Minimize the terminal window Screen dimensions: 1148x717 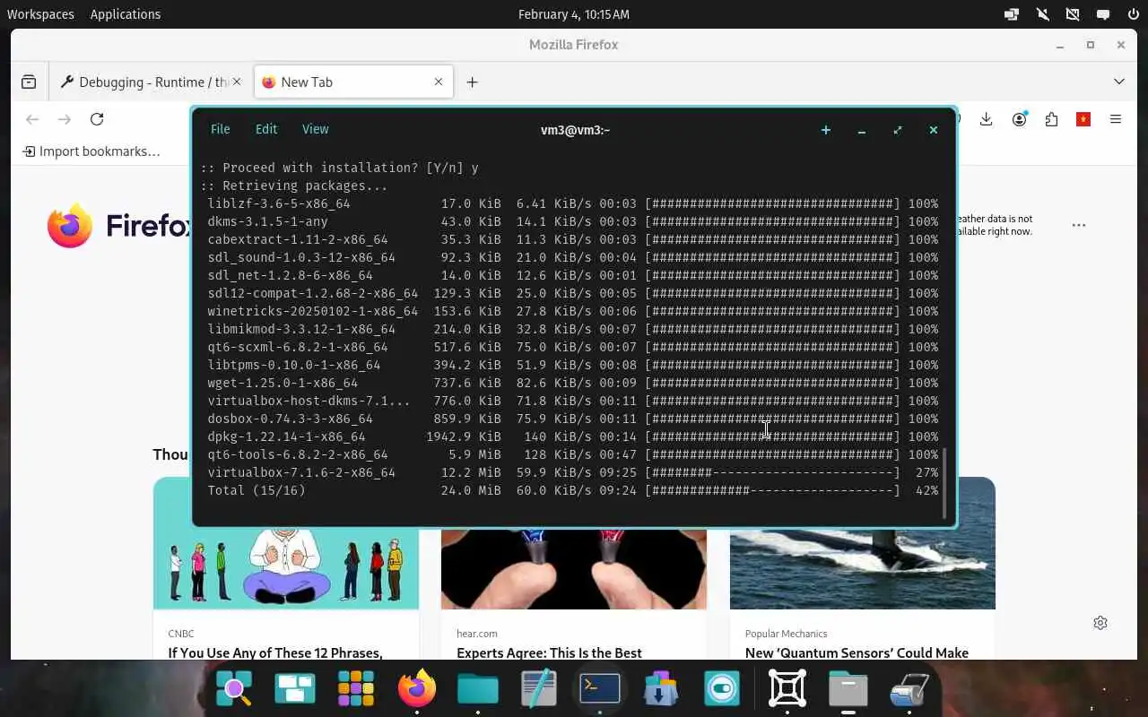[x=861, y=130]
